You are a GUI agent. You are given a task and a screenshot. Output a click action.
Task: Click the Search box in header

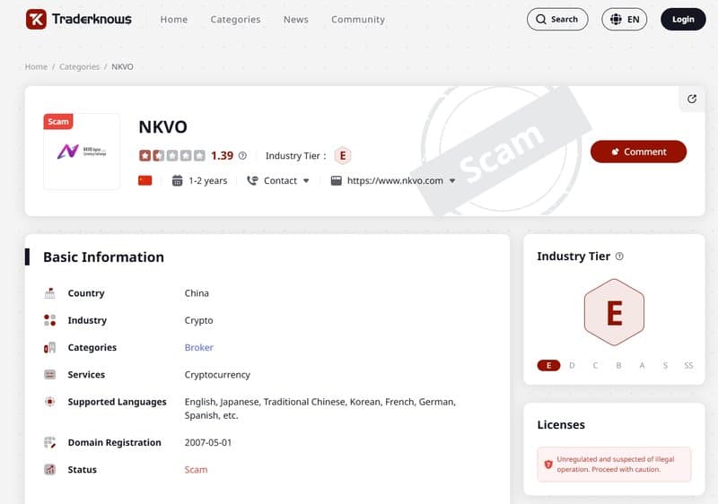click(x=556, y=19)
